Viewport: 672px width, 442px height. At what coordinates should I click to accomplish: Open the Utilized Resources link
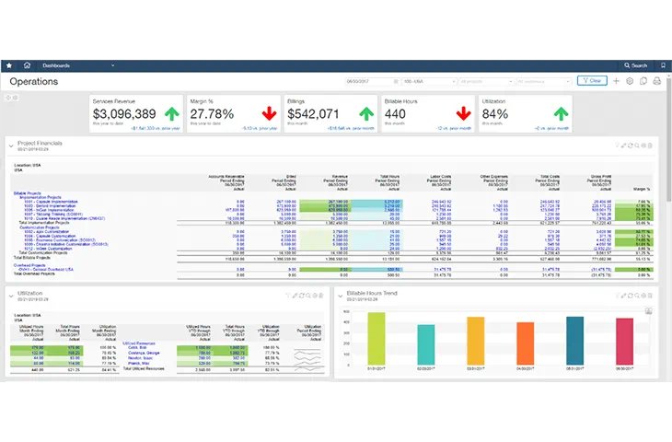pos(139,343)
